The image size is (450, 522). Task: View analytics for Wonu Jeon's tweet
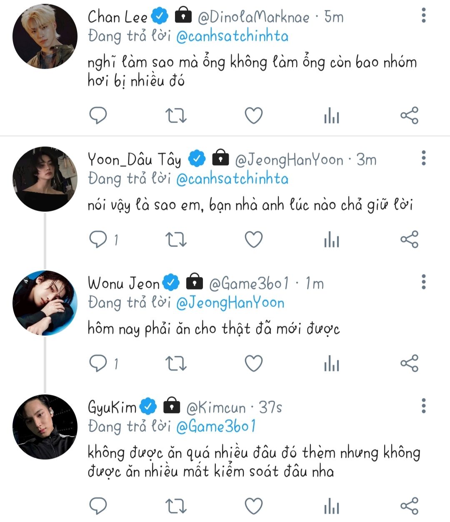point(332,364)
